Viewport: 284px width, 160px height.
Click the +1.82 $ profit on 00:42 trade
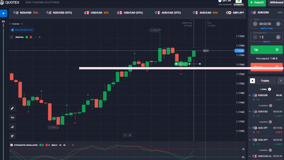(x=278, y=100)
